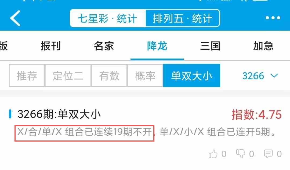Open the 报刊 tab
Image resolution: width=290 pixels, height=170 pixels.
[51, 46]
